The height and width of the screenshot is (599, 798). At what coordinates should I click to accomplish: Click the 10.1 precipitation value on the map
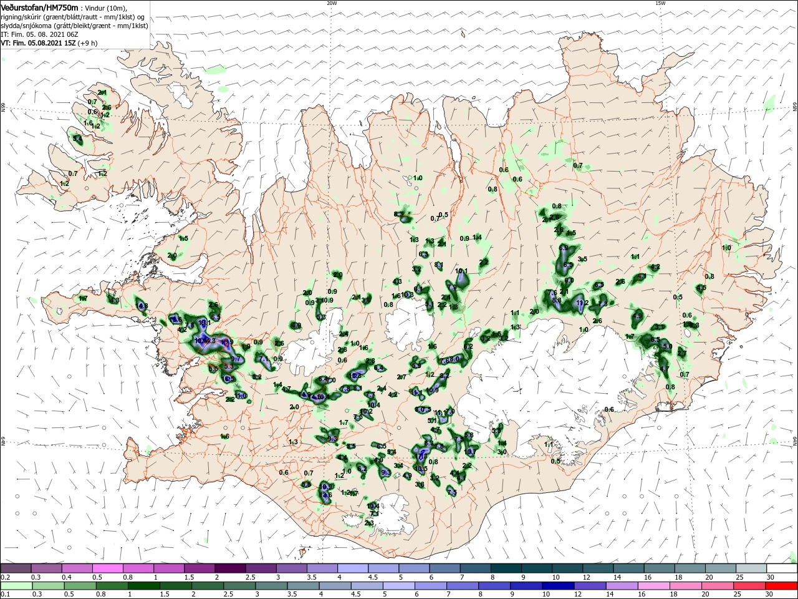pos(461,271)
